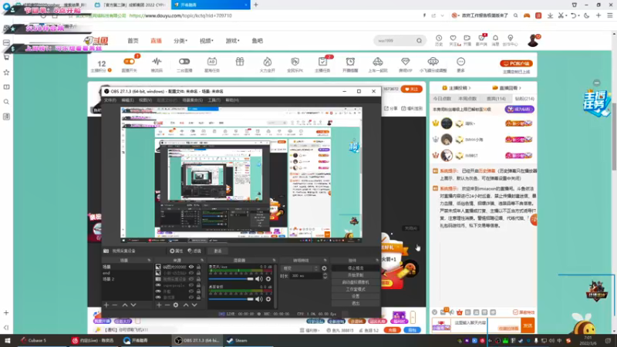Open scene transition gear settings
This screenshot has width=617, height=347.
click(x=324, y=268)
